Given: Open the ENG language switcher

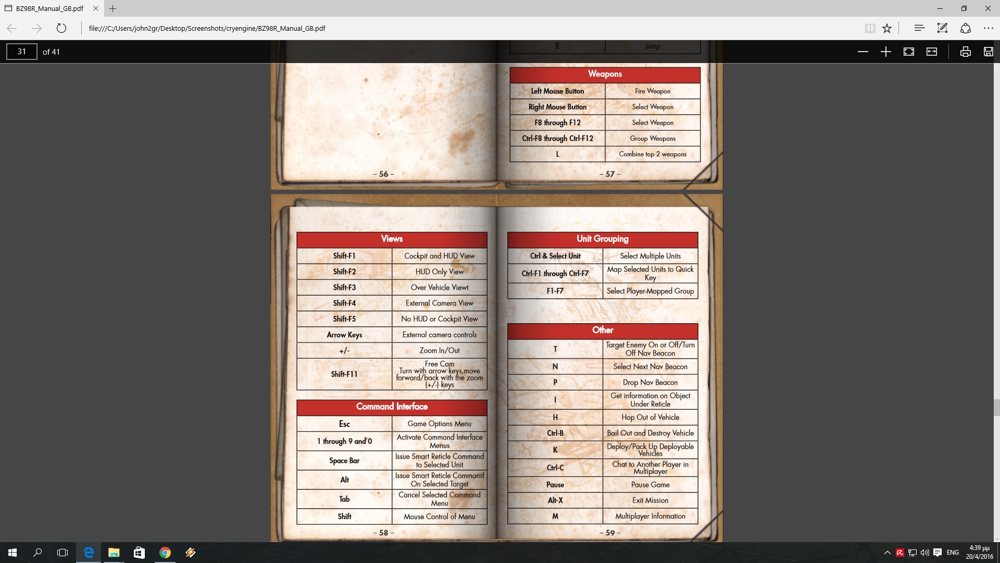Looking at the screenshot, I should point(953,553).
